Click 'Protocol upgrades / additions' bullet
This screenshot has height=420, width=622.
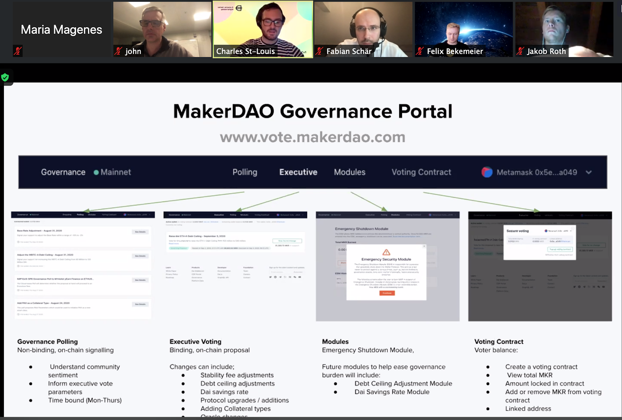[245, 400]
